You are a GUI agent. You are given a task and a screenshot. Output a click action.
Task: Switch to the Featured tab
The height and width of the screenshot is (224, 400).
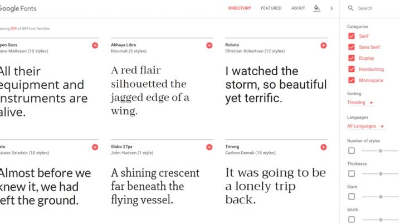[x=271, y=8]
